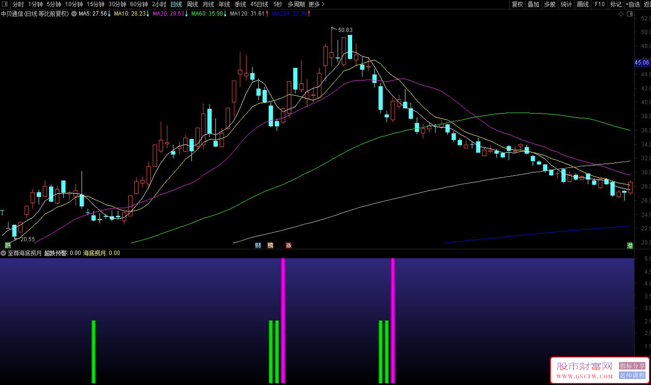Click the 涨 event marker icon
This screenshot has height=385, width=651.
289,245
